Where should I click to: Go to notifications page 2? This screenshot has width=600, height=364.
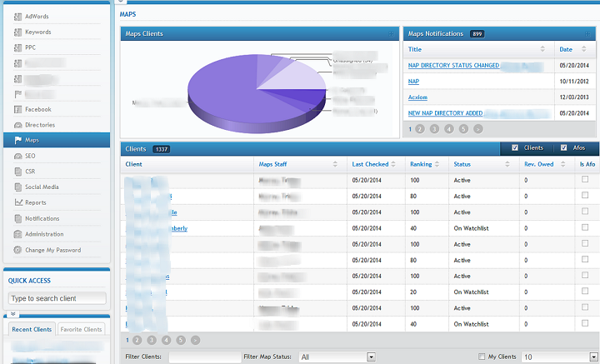point(420,129)
